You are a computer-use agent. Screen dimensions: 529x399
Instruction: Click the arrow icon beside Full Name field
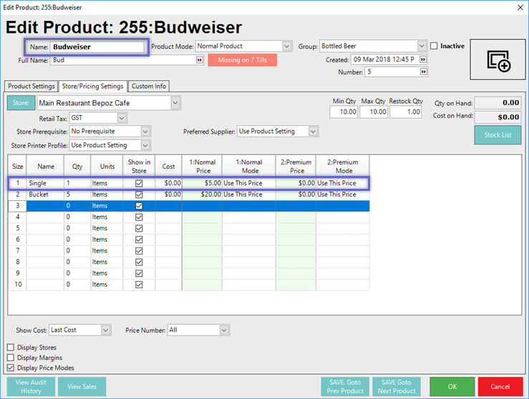click(199, 60)
